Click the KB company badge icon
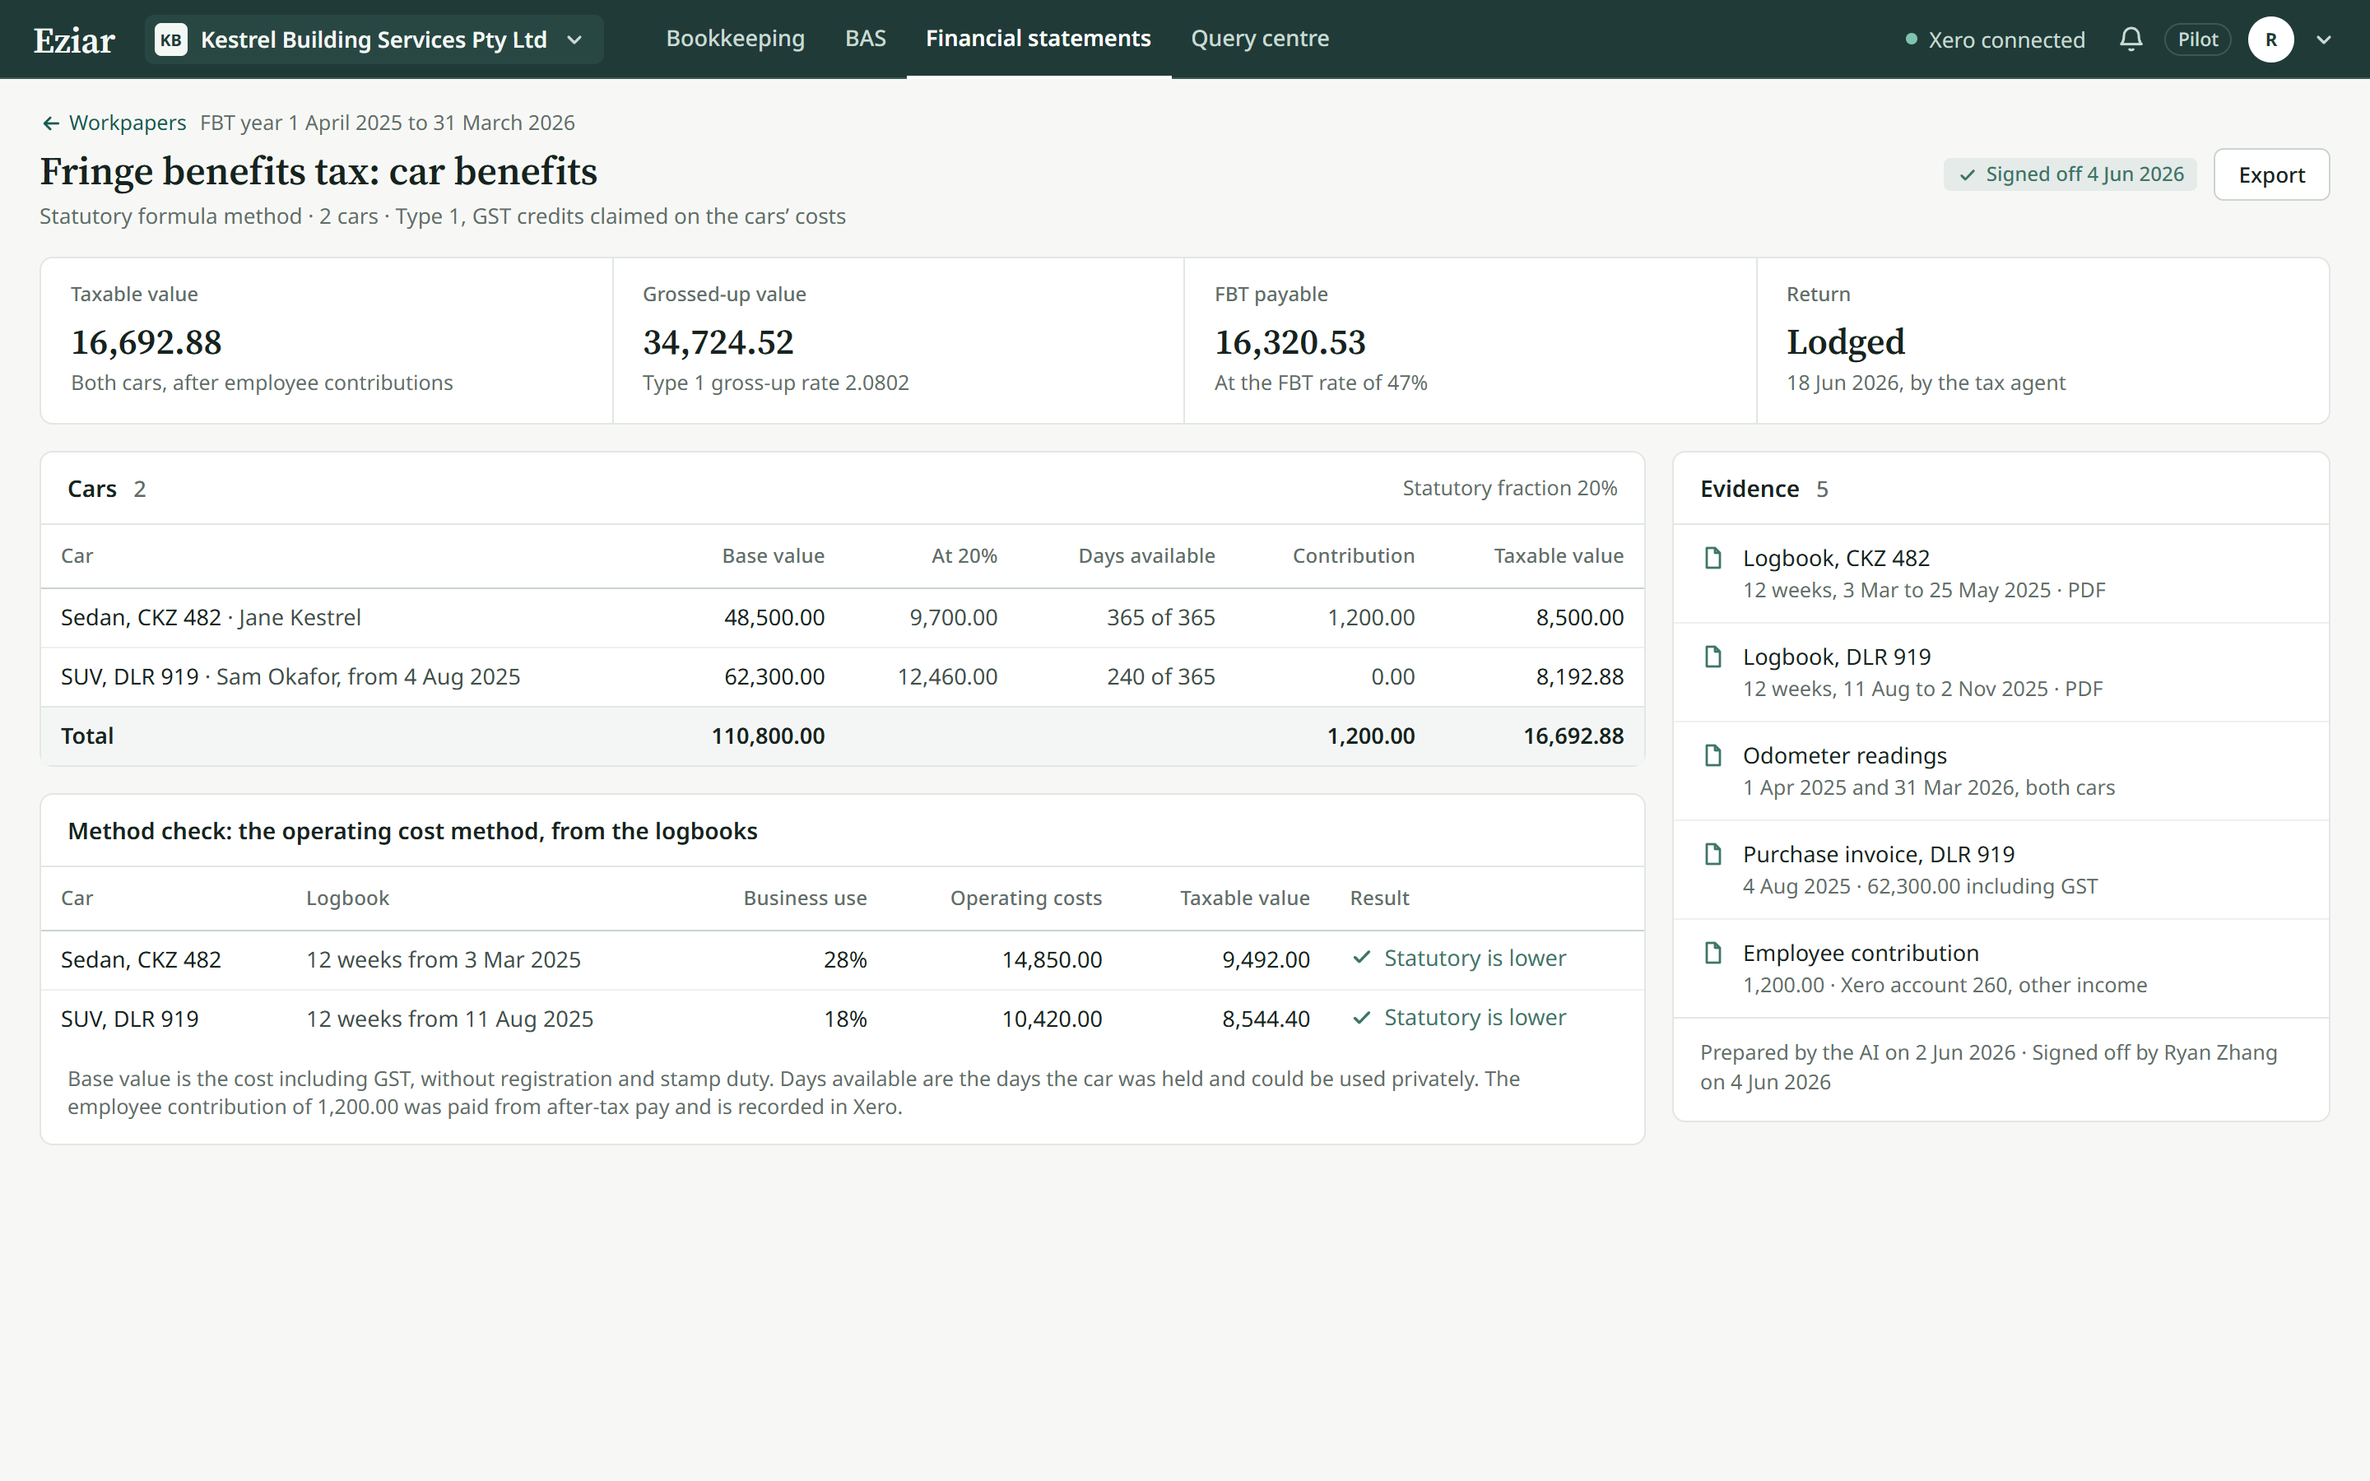The image size is (2370, 1481). point(171,39)
